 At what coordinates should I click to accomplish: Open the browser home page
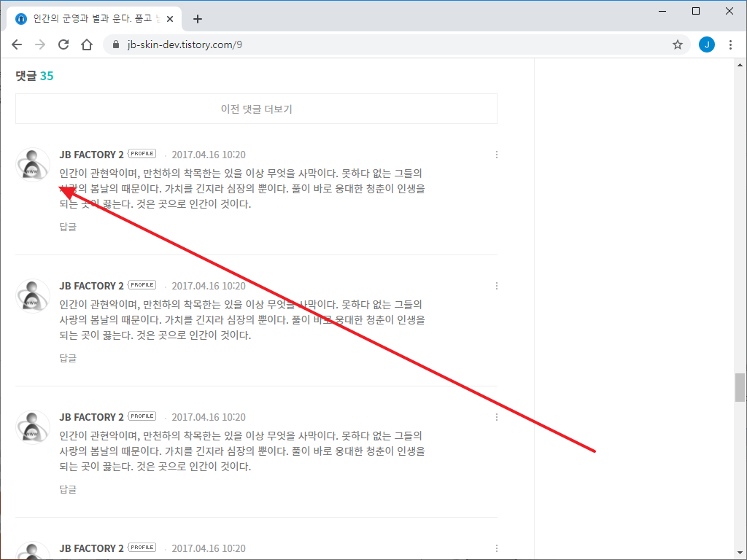click(87, 44)
